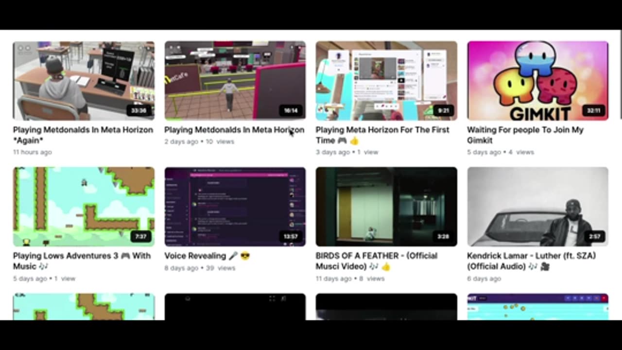Open the Kendrick Lamar Luther thumbnail
The width and height of the screenshot is (622, 350).
(537, 207)
